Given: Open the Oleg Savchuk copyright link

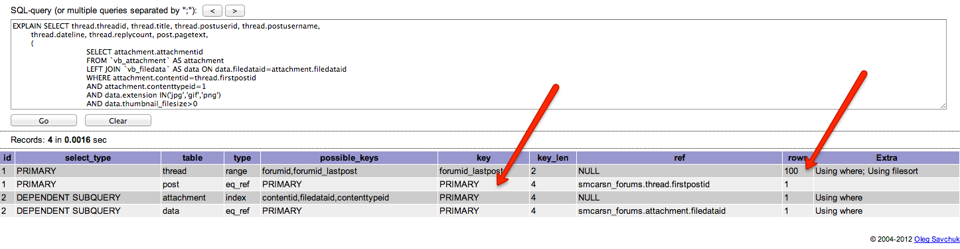Looking at the screenshot, I should (931, 238).
